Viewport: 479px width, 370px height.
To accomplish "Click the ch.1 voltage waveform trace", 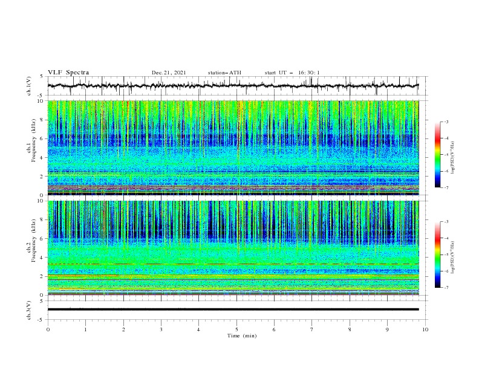I will 233,86.
